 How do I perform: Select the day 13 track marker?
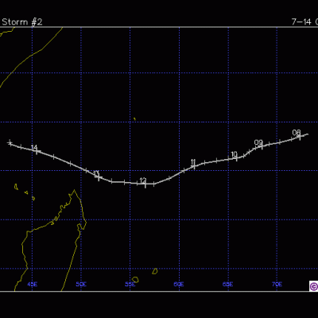coord(99,177)
